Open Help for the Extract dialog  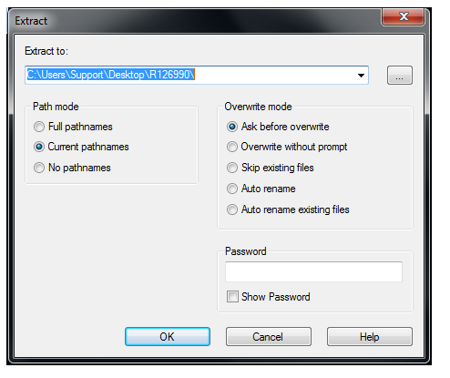point(370,336)
